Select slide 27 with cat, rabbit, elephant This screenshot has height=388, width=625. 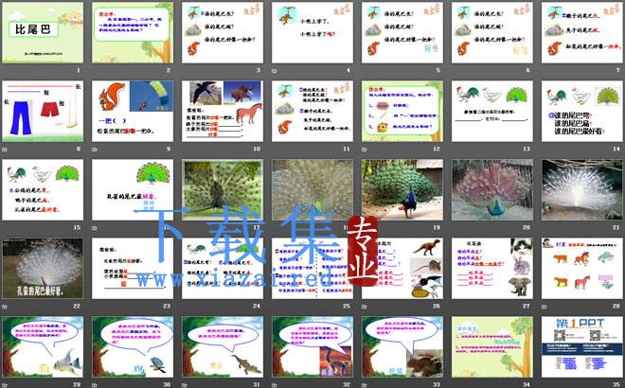(491, 269)
